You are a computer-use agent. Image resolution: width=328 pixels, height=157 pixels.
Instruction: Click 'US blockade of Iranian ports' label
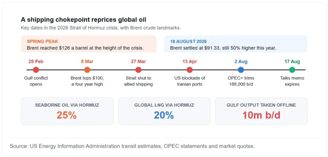pos(190,81)
